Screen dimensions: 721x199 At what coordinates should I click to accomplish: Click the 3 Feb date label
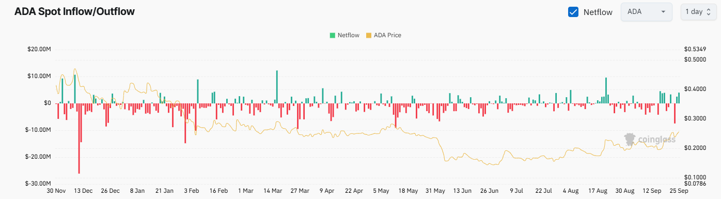pyautogui.click(x=192, y=191)
